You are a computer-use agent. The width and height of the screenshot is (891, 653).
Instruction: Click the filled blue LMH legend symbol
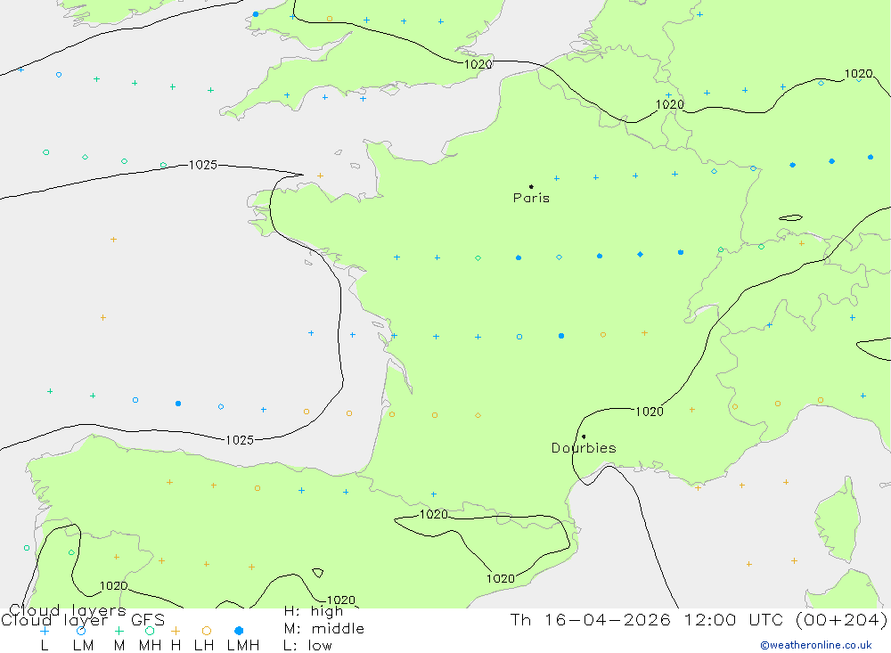239,631
